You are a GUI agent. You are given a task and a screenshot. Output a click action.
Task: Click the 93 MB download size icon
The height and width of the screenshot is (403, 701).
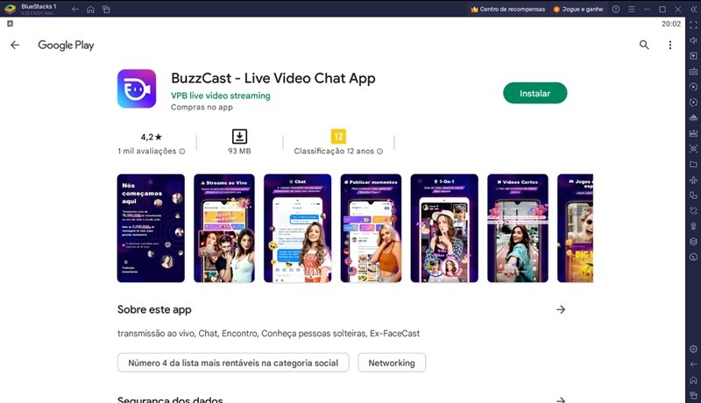click(x=239, y=137)
